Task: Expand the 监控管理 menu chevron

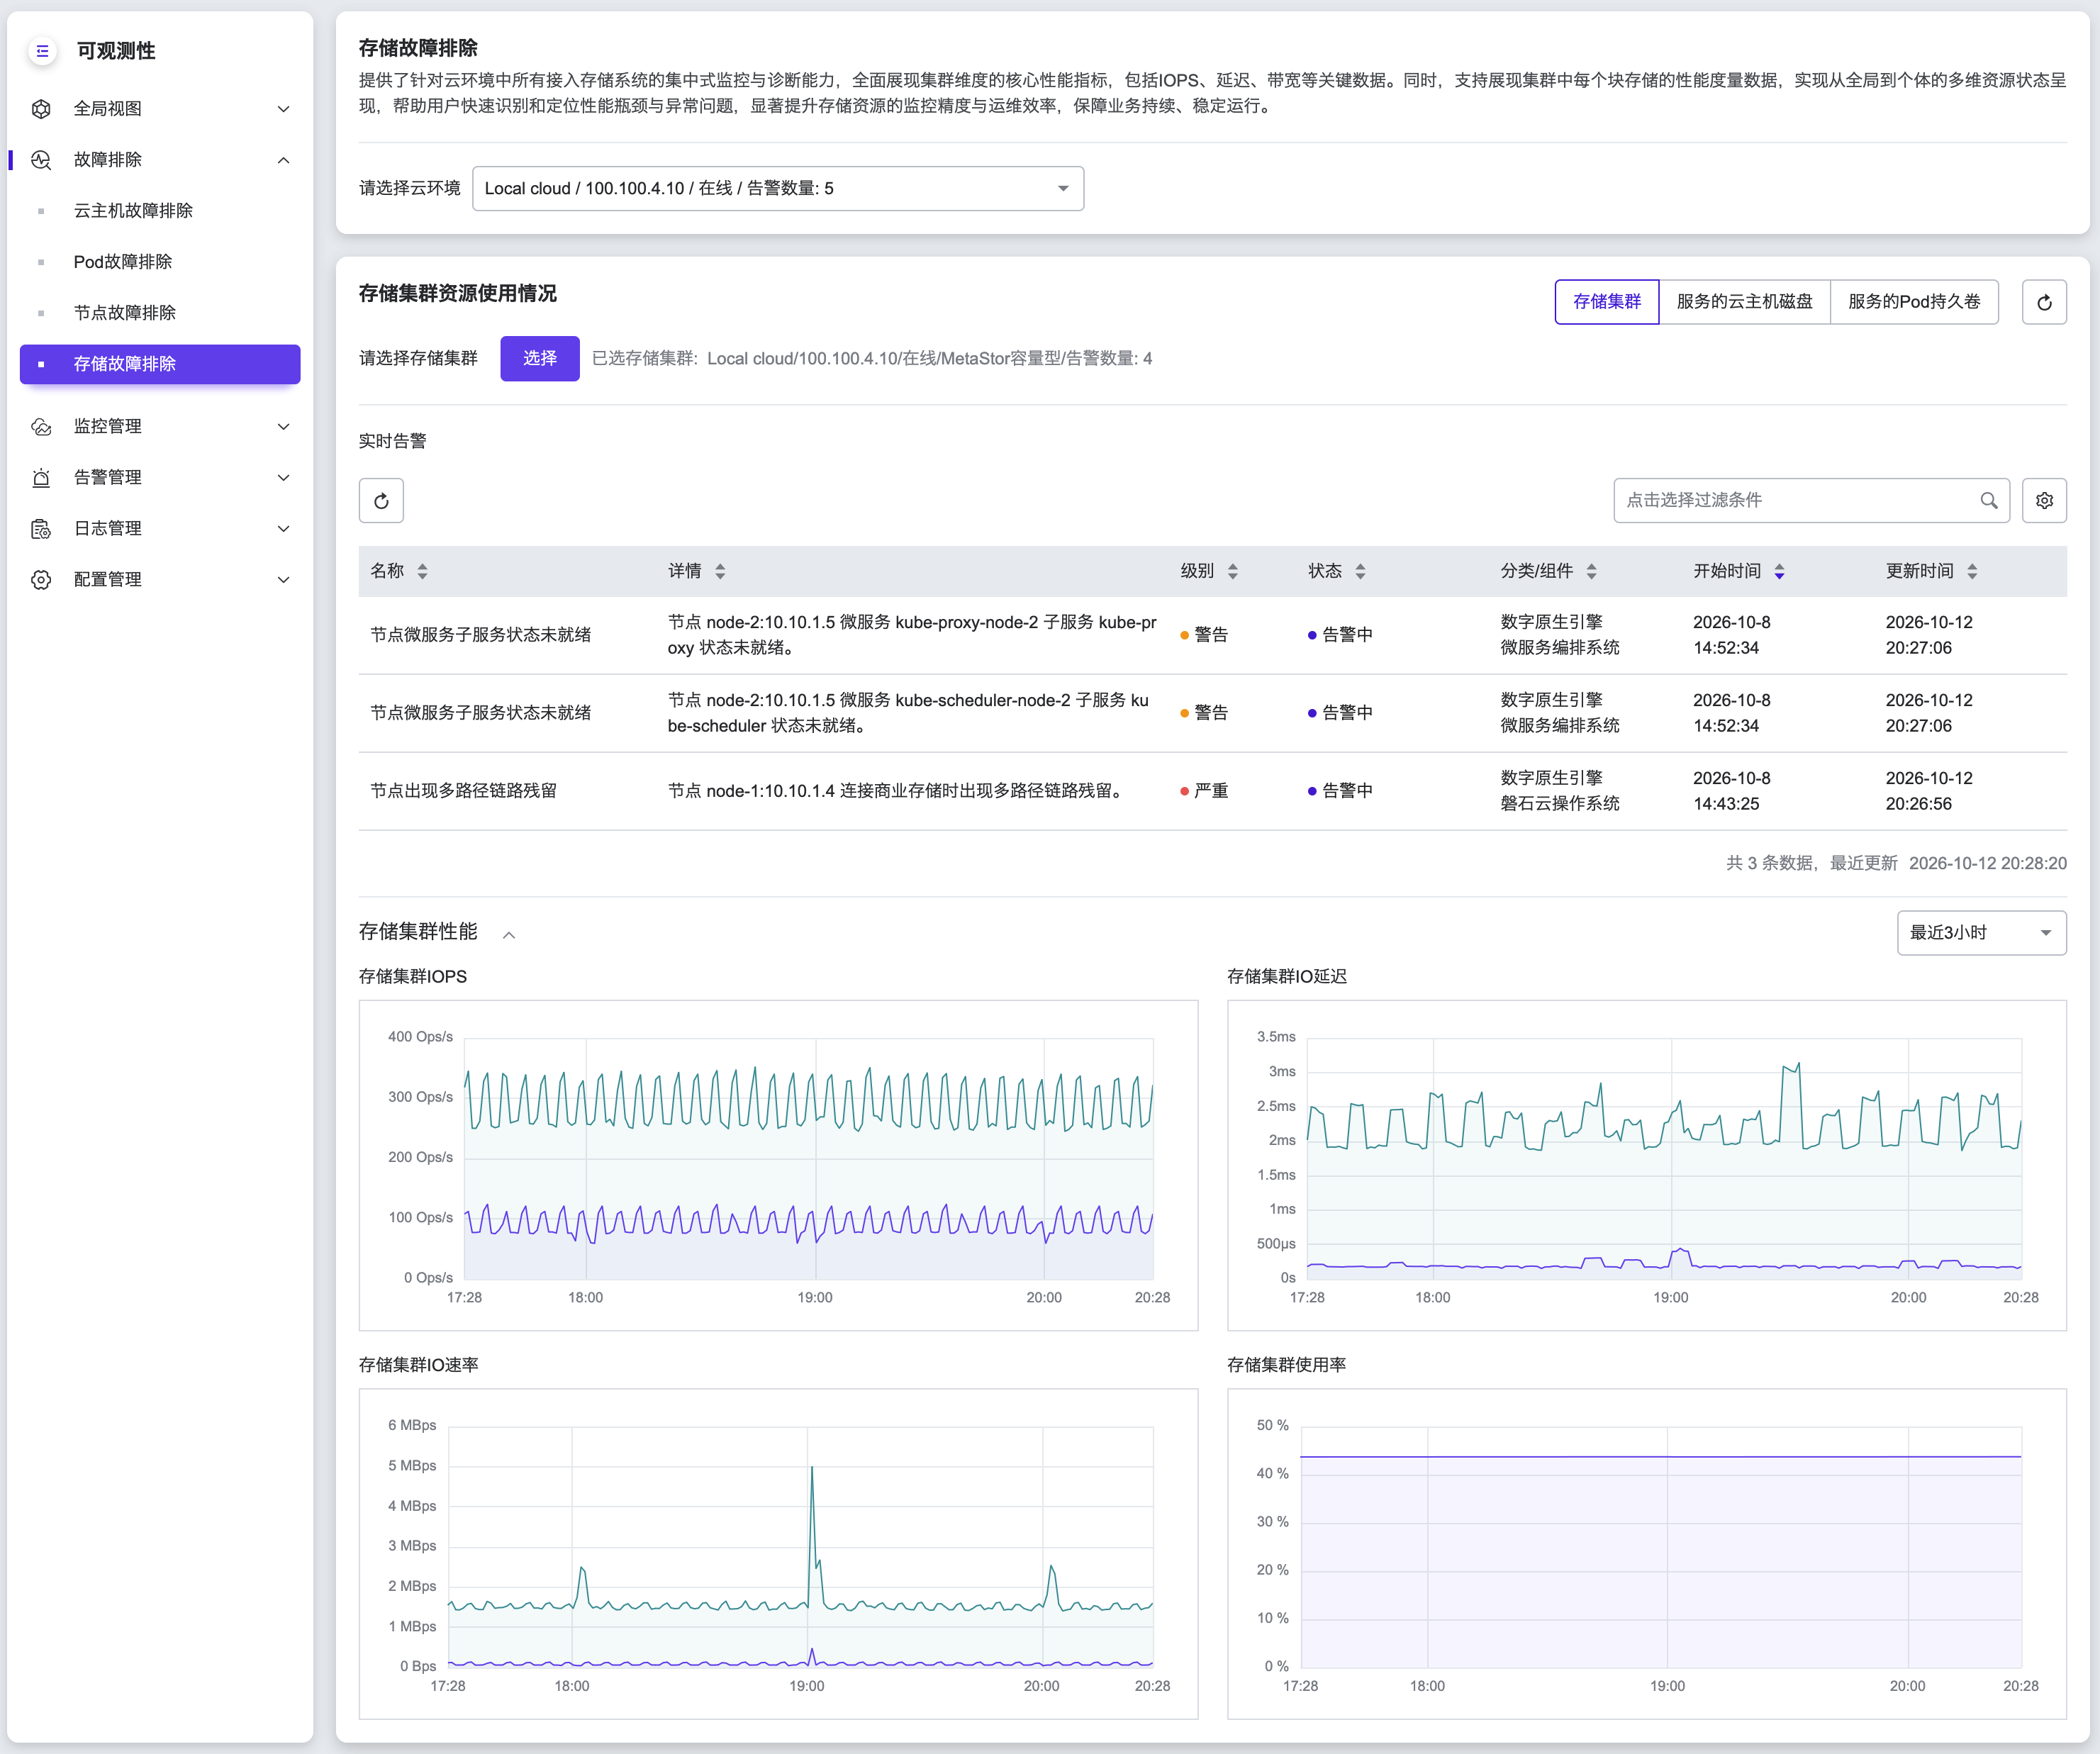Action: [283, 427]
